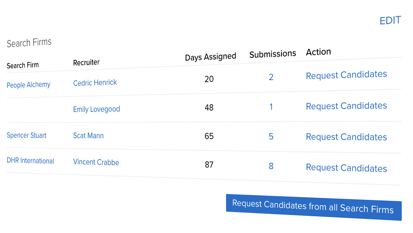Click the Submissions column header
This screenshot has width=413, height=233.
click(x=273, y=54)
